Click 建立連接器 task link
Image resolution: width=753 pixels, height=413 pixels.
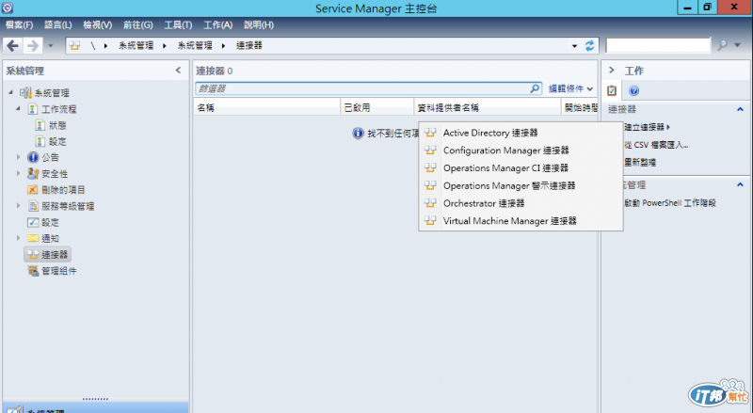click(647, 127)
